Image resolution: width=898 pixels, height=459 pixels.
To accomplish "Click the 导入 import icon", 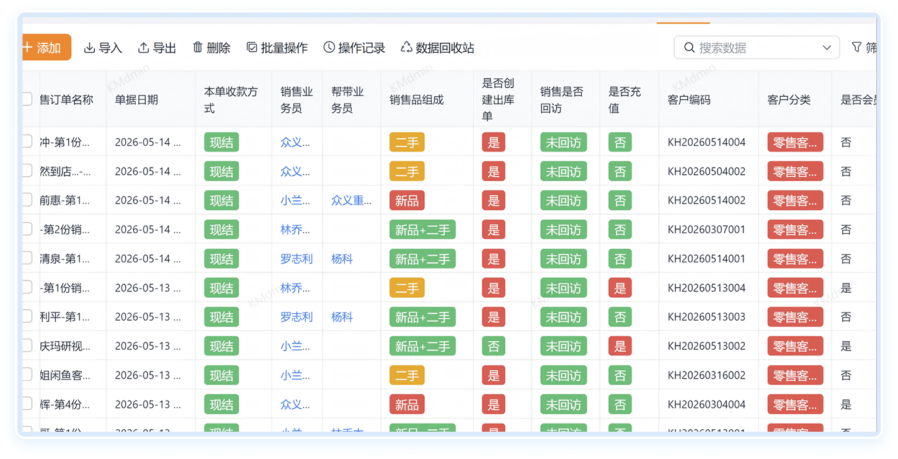I will 89,48.
